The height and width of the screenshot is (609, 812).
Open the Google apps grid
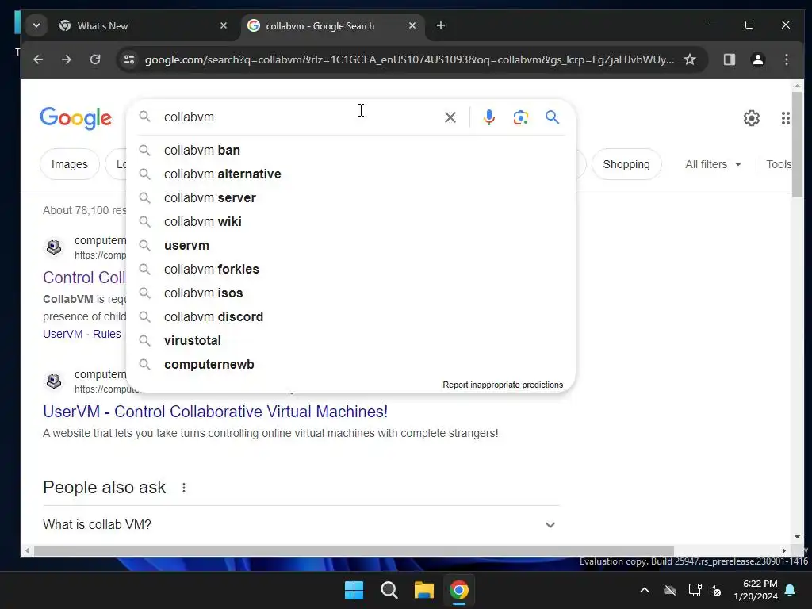pos(785,118)
